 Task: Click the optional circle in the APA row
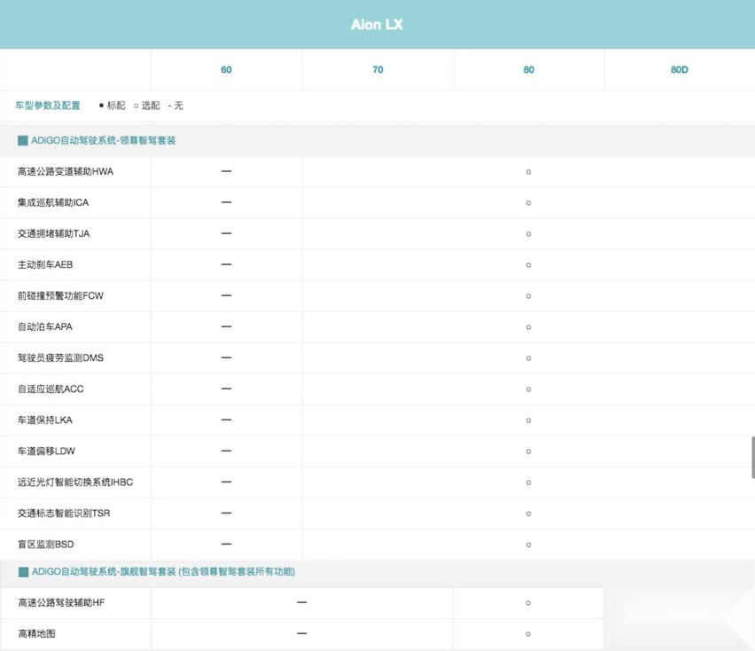(529, 327)
